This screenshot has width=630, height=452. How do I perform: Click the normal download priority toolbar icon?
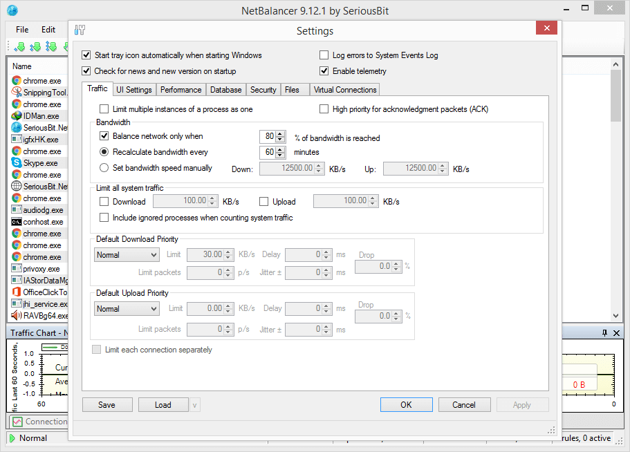point(35,47)
